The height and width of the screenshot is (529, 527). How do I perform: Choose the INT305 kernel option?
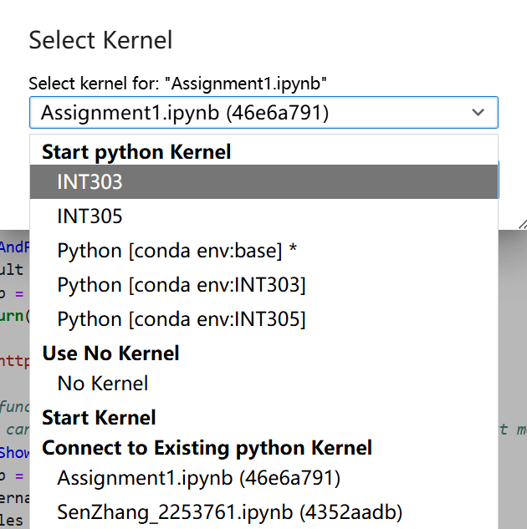pyautogui.click(x=90, y=216)
